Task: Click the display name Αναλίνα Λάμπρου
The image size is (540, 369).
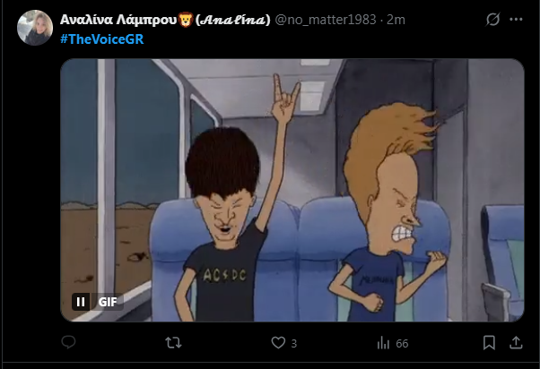Action: pos(118,20)
